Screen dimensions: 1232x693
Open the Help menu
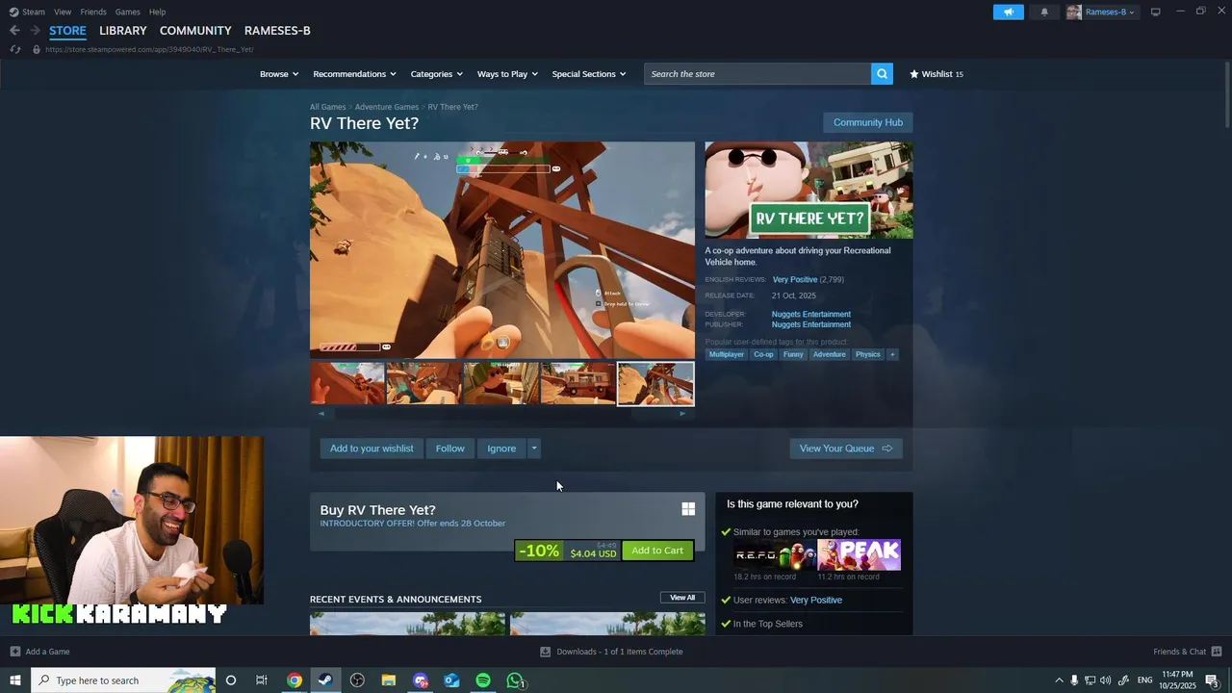click(x=158, y=12)
